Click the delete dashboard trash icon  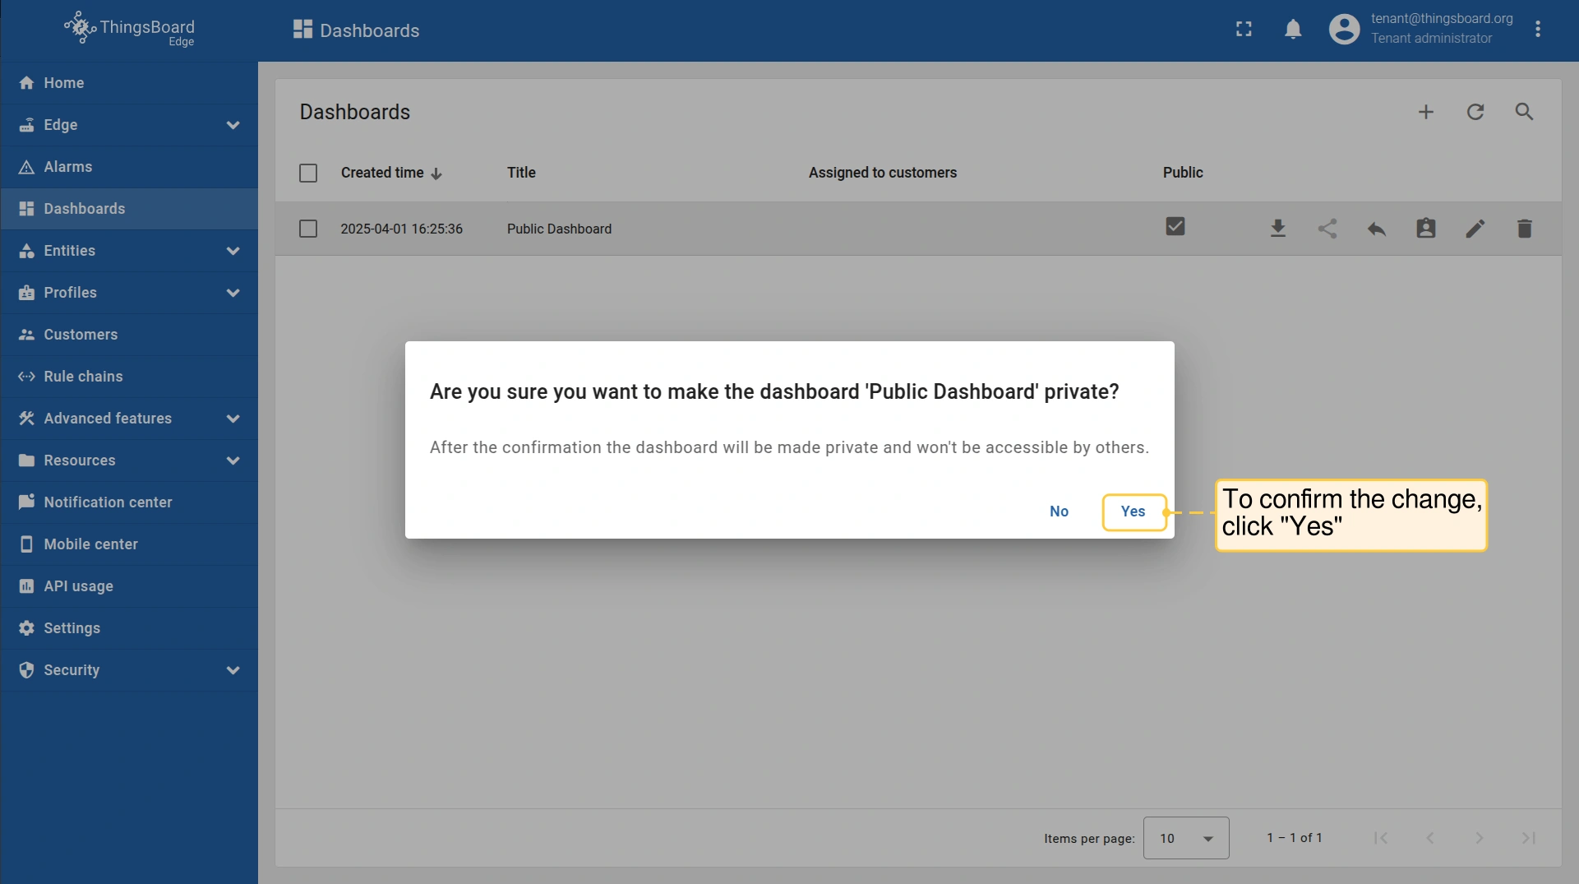pos(1524,229)
